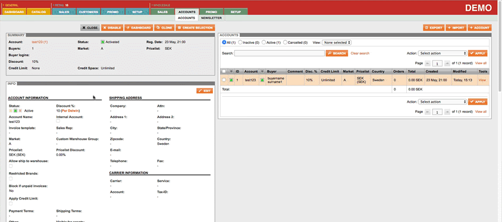
Task: Click the test123 (1) account link in Summary
Action: (x=40, y=42)
